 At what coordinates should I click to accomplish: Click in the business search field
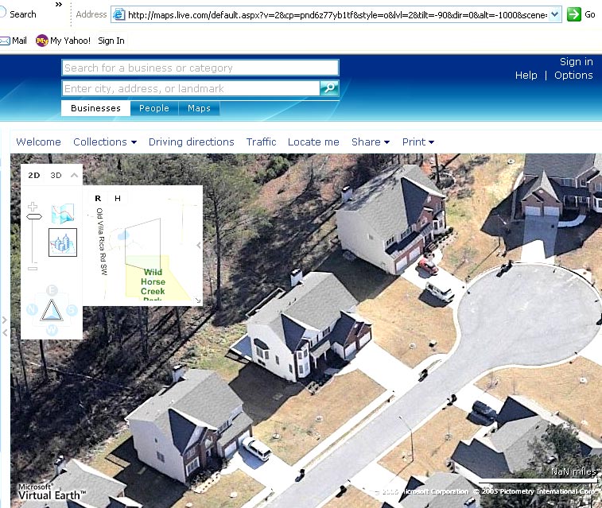click(x=200, y=68)
